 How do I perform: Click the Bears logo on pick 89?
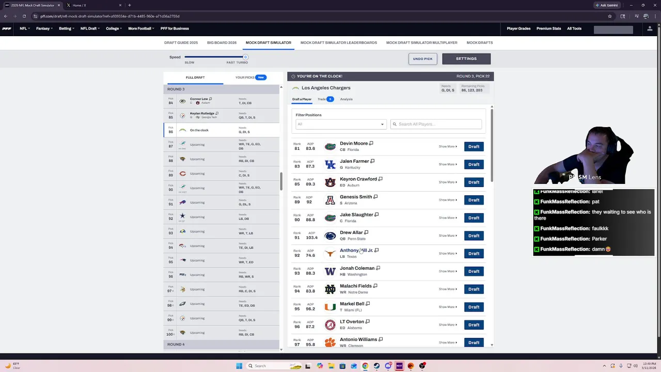click(x=182, y=174)
